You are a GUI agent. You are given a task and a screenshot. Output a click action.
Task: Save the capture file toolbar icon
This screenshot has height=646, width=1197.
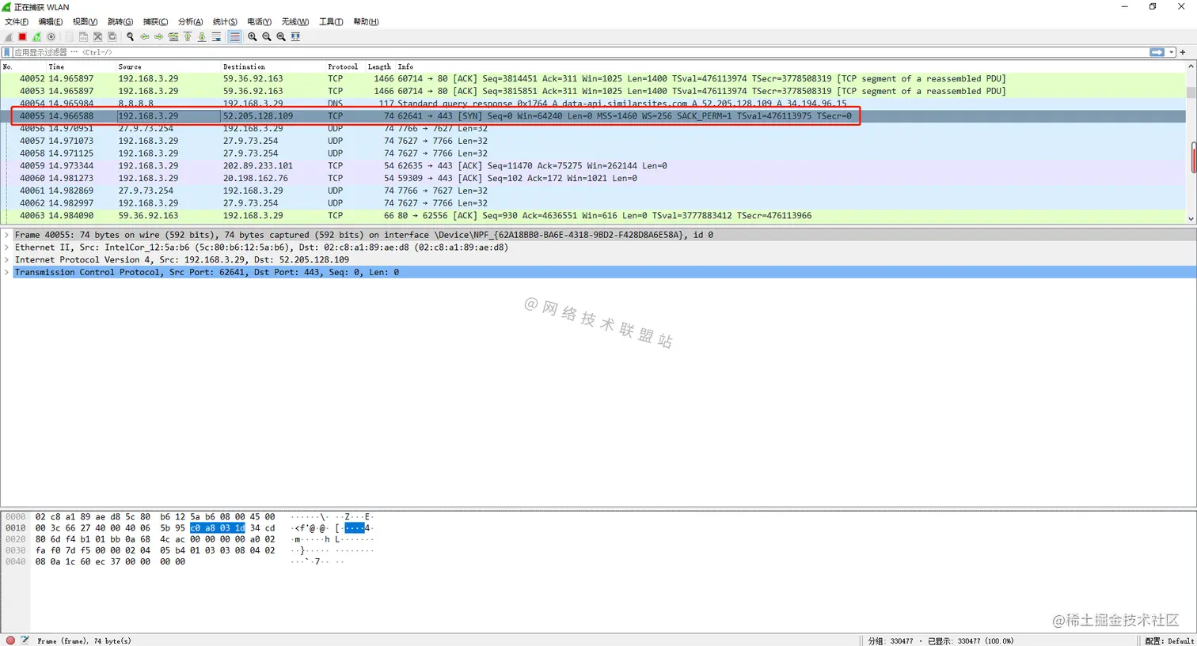click(83, 37)
